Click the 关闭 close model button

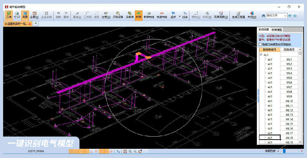(x=251, y=15)
